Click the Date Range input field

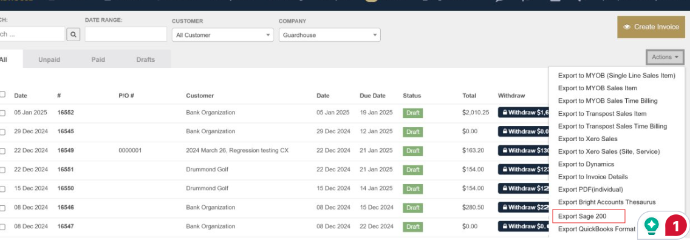[126, 35]
